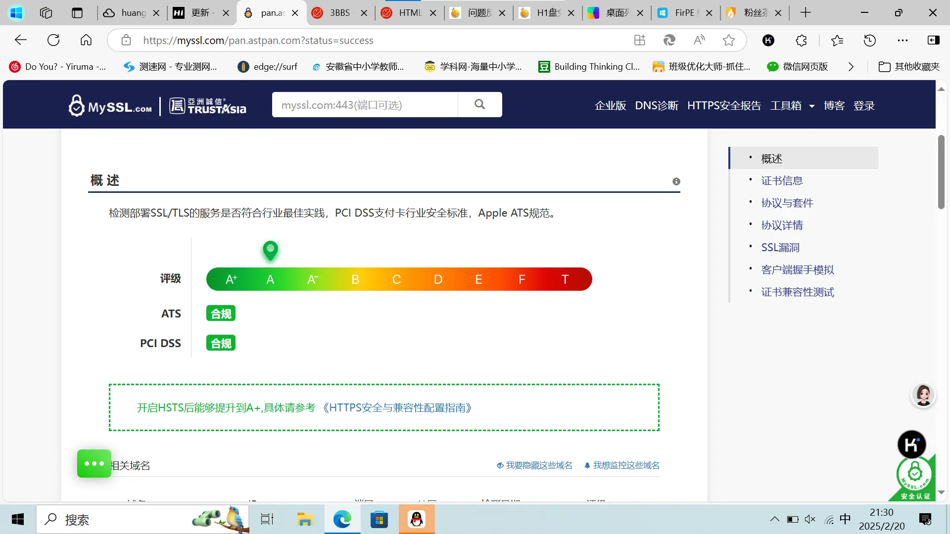The height and width of the screenshot is (534, 950).
Task: Click the Read aloud icon in address bar
Action: pos(699,40)
